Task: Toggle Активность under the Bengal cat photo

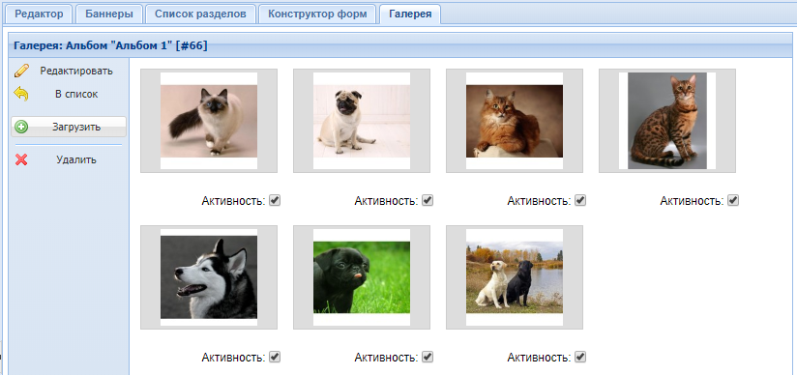Action: (733, 200)
